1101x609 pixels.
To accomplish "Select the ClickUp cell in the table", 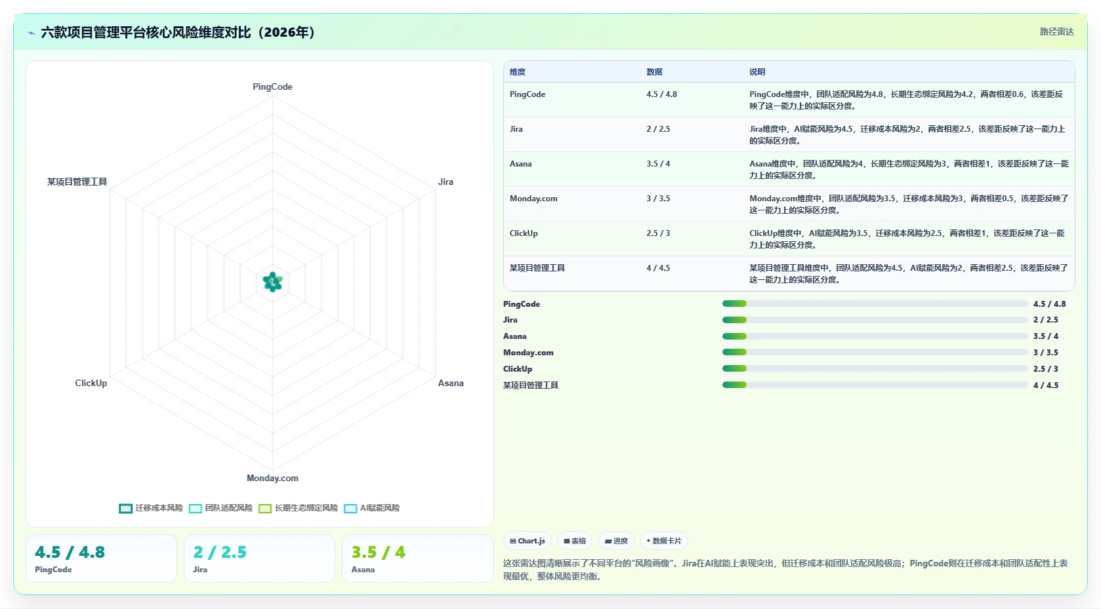I will point(524,233).
